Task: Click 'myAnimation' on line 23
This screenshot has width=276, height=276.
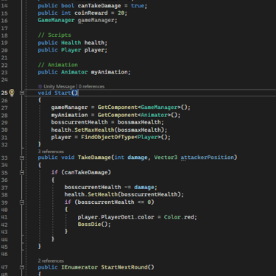Action: tap(109, 72)
